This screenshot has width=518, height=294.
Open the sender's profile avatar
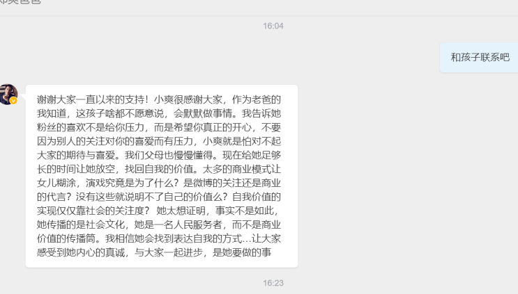click(8, 94)
